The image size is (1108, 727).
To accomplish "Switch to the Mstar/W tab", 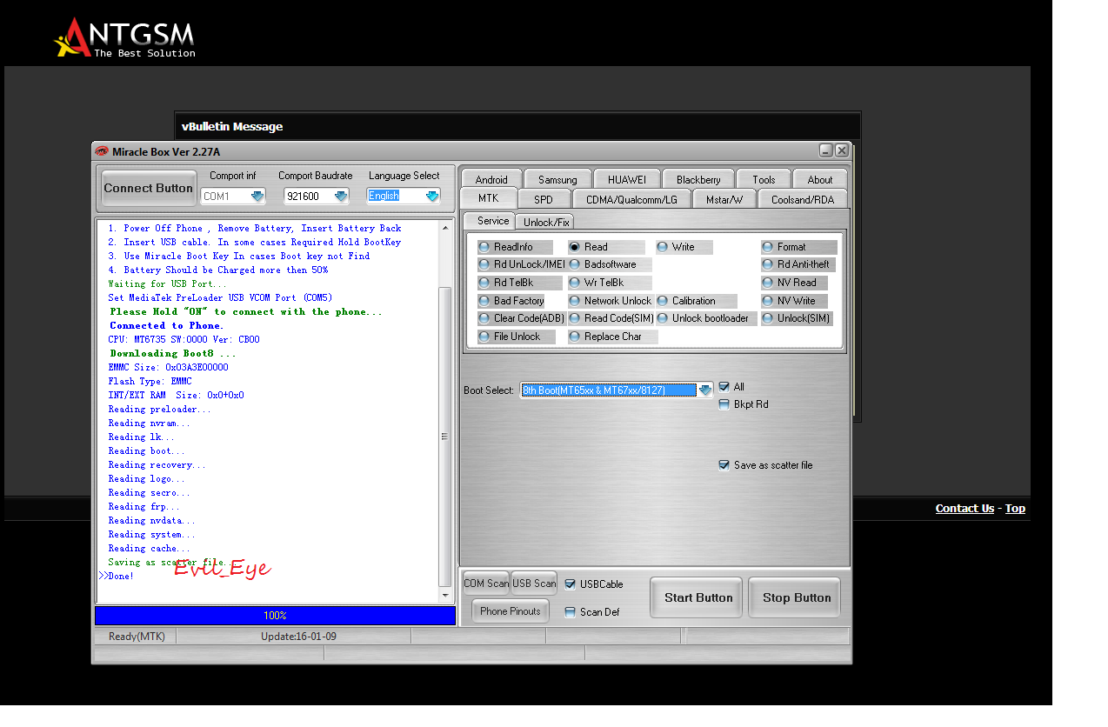I will (x=724, y=199).
